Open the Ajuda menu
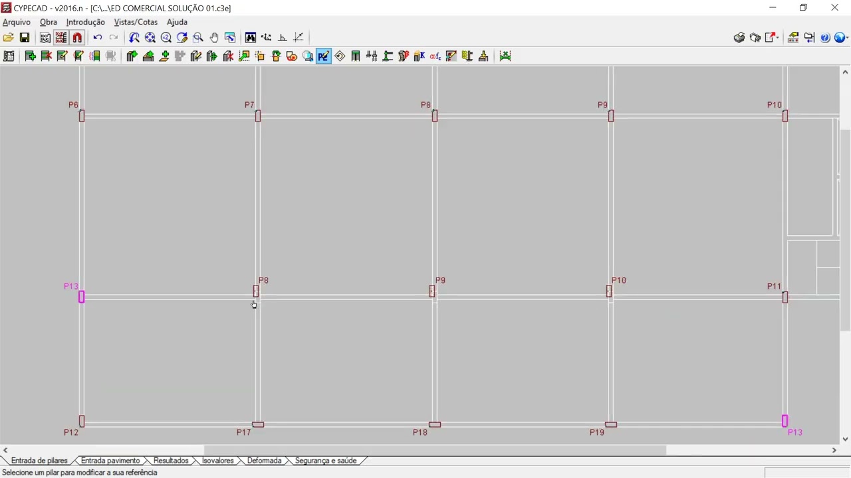Screen dimensions: 851x478 [177, 22]
